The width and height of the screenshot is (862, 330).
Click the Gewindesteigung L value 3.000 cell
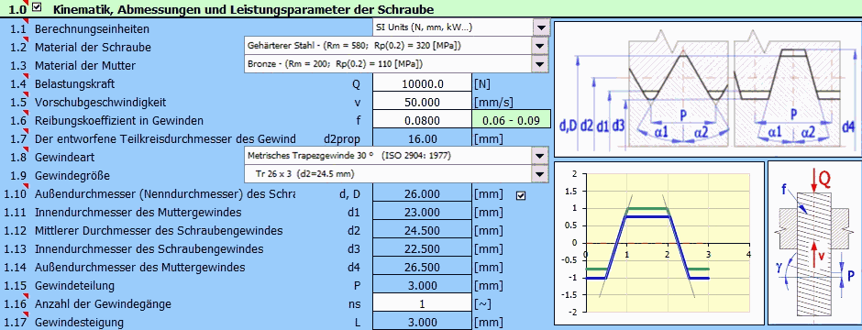click(x=422, y=322)
